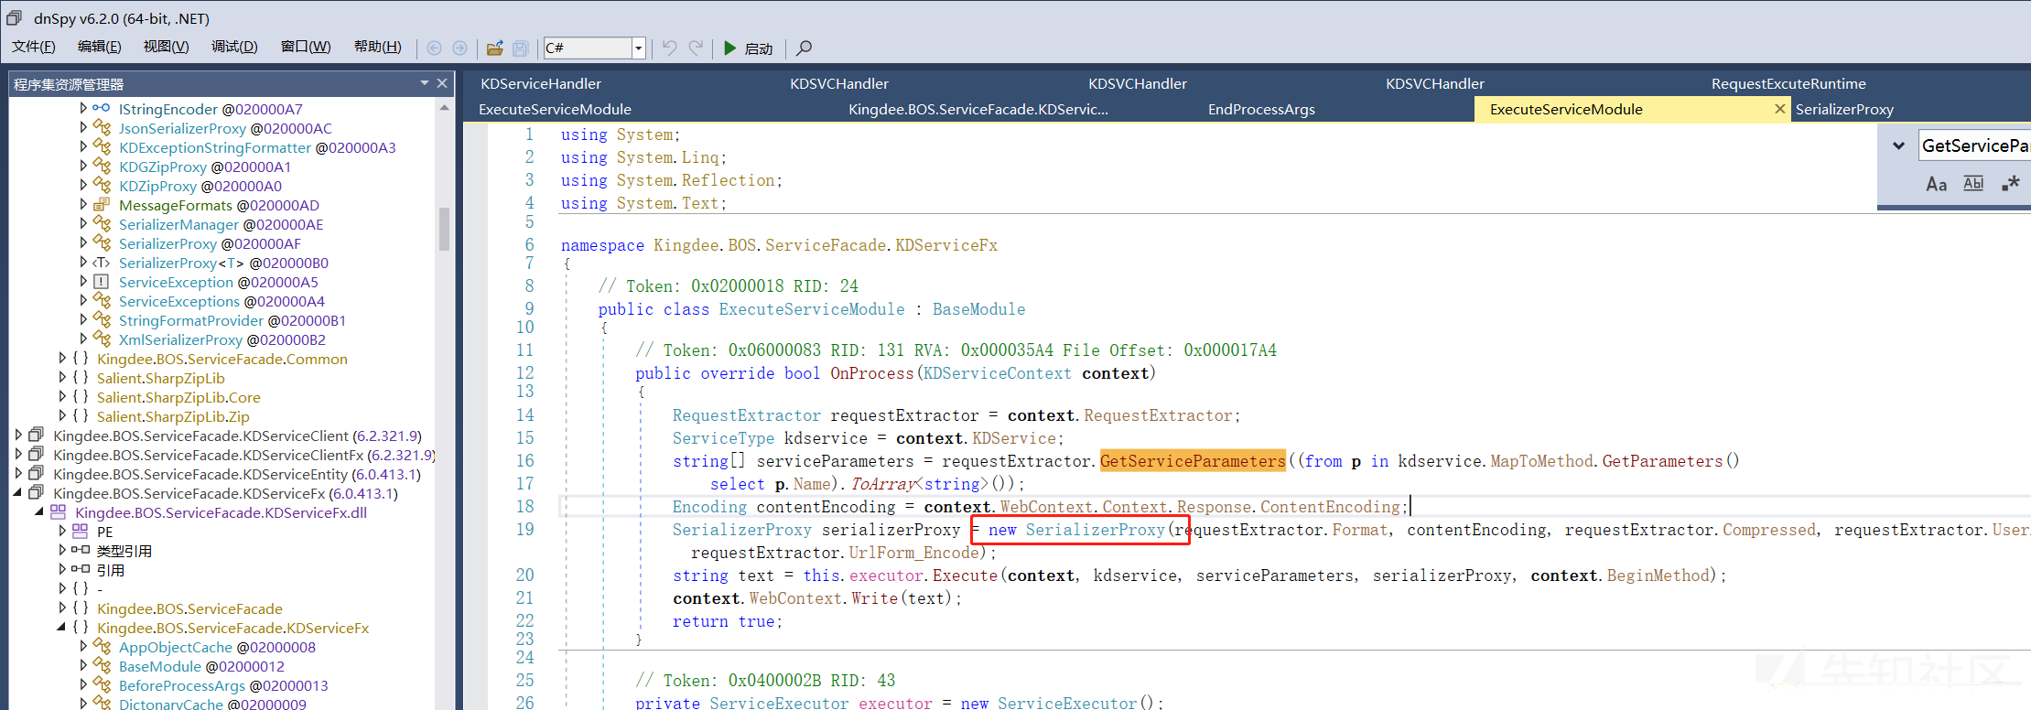The height and width of the screenshot is (710, 2031).
Task: Click the KDServiceClient assembly icon
Action: [x=36, y=435]
